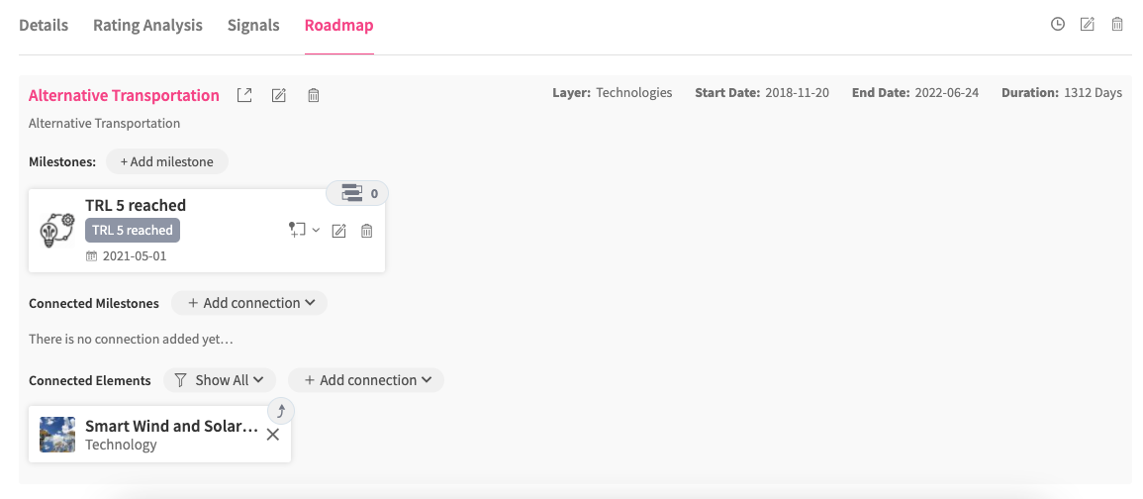Edit the TRL 5 reached milestone

point(338,231)
